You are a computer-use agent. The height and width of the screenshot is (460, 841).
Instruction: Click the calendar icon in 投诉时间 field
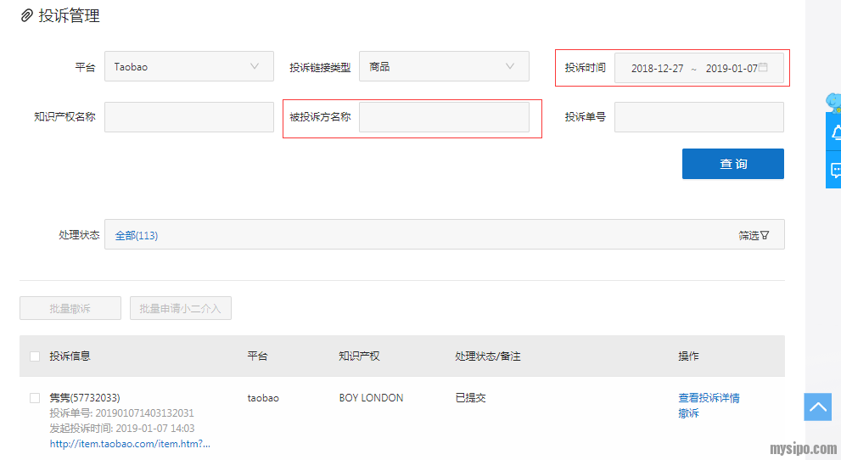pos(763,67)
